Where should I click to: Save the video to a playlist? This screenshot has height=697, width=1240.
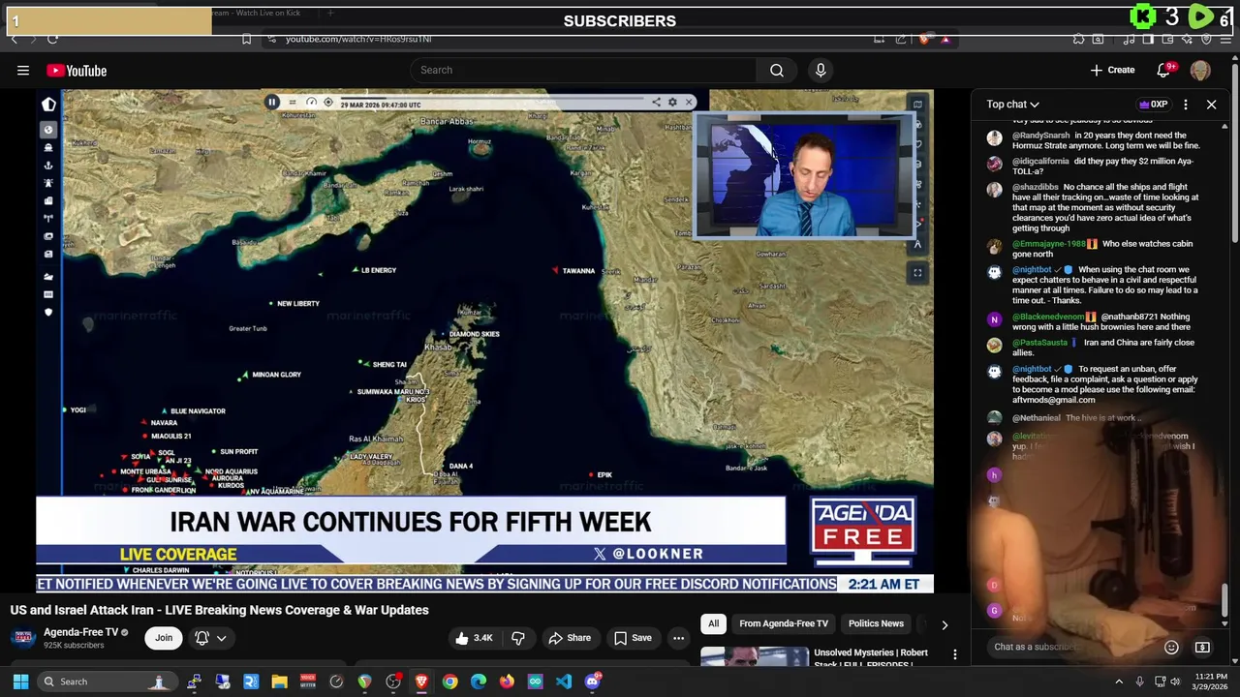pyautogui.click(x=633, y=638)
